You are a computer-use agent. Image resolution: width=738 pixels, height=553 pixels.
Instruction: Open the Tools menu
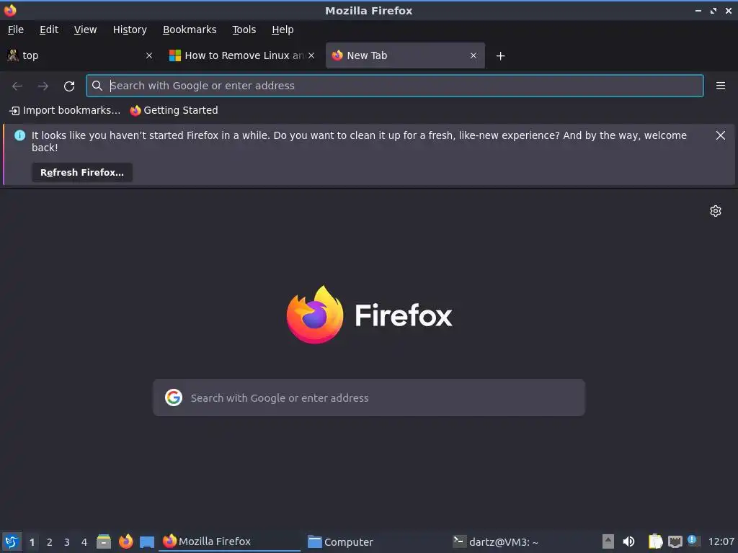coord(244,30)
